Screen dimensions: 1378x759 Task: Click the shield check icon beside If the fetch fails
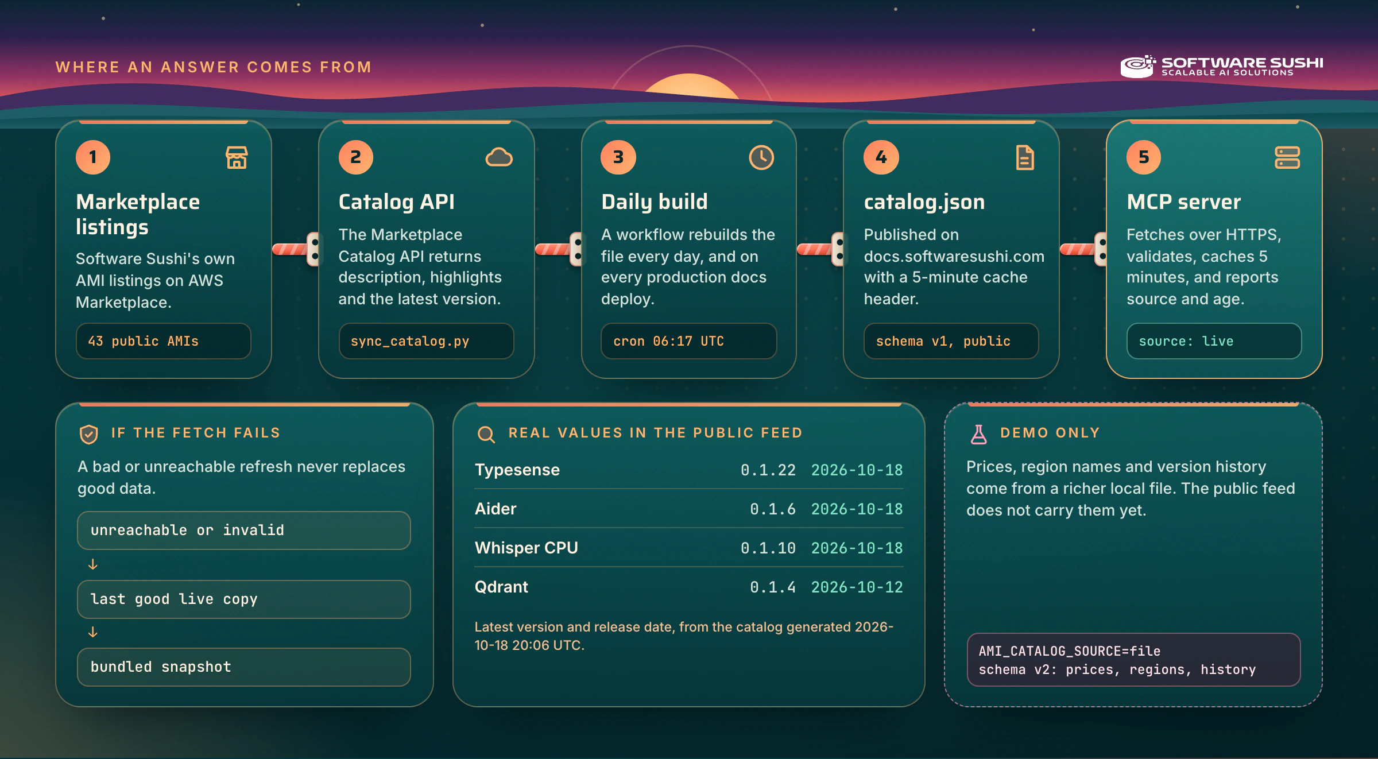click(x=88, y=434)
